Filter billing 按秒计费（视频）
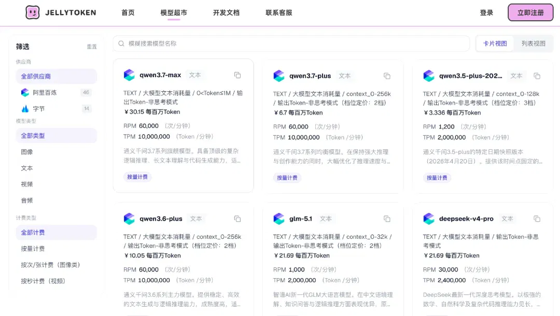 pyautogui.click(x=57, y=281)
